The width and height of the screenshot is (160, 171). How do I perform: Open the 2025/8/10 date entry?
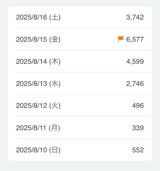[80, 150]
